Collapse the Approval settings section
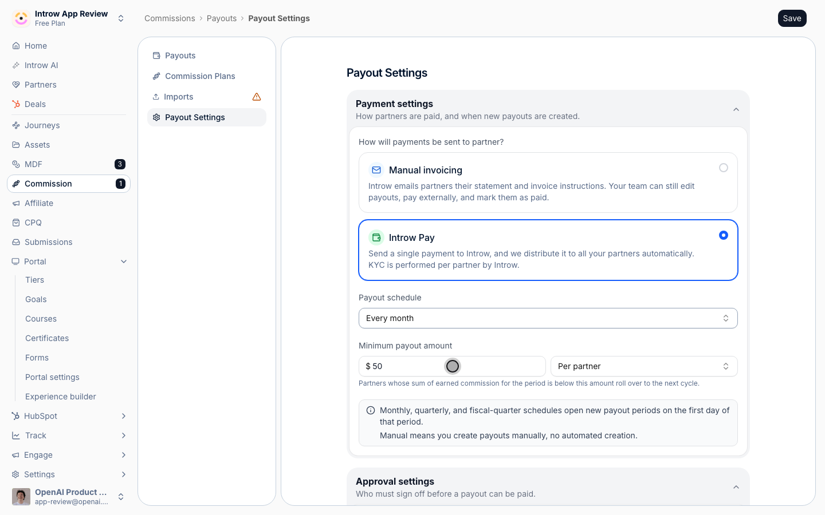This screenshot has width=825, height=515. tap(736, 487)
